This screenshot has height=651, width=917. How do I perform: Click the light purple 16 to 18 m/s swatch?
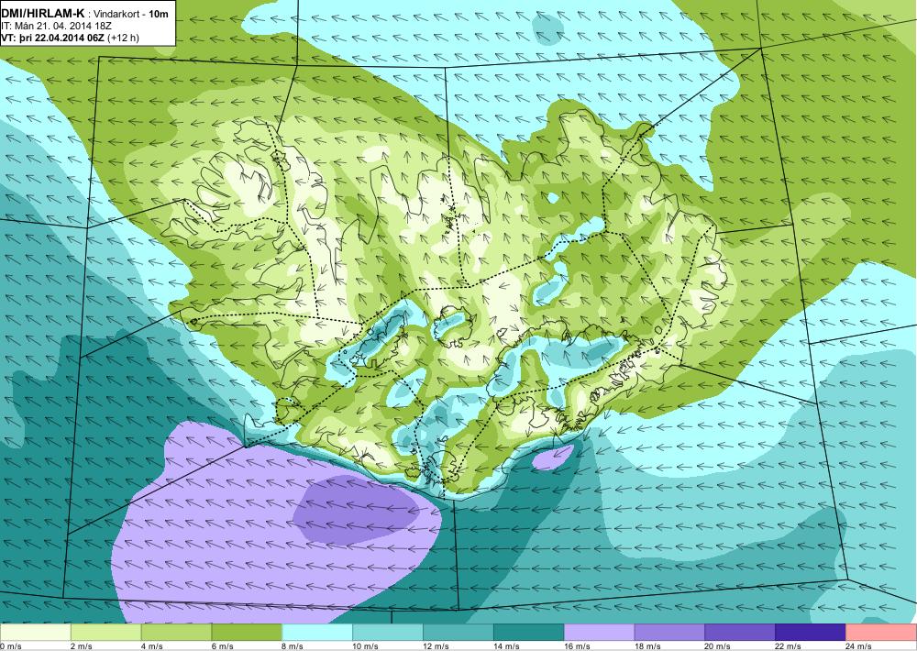click(600, 633)
